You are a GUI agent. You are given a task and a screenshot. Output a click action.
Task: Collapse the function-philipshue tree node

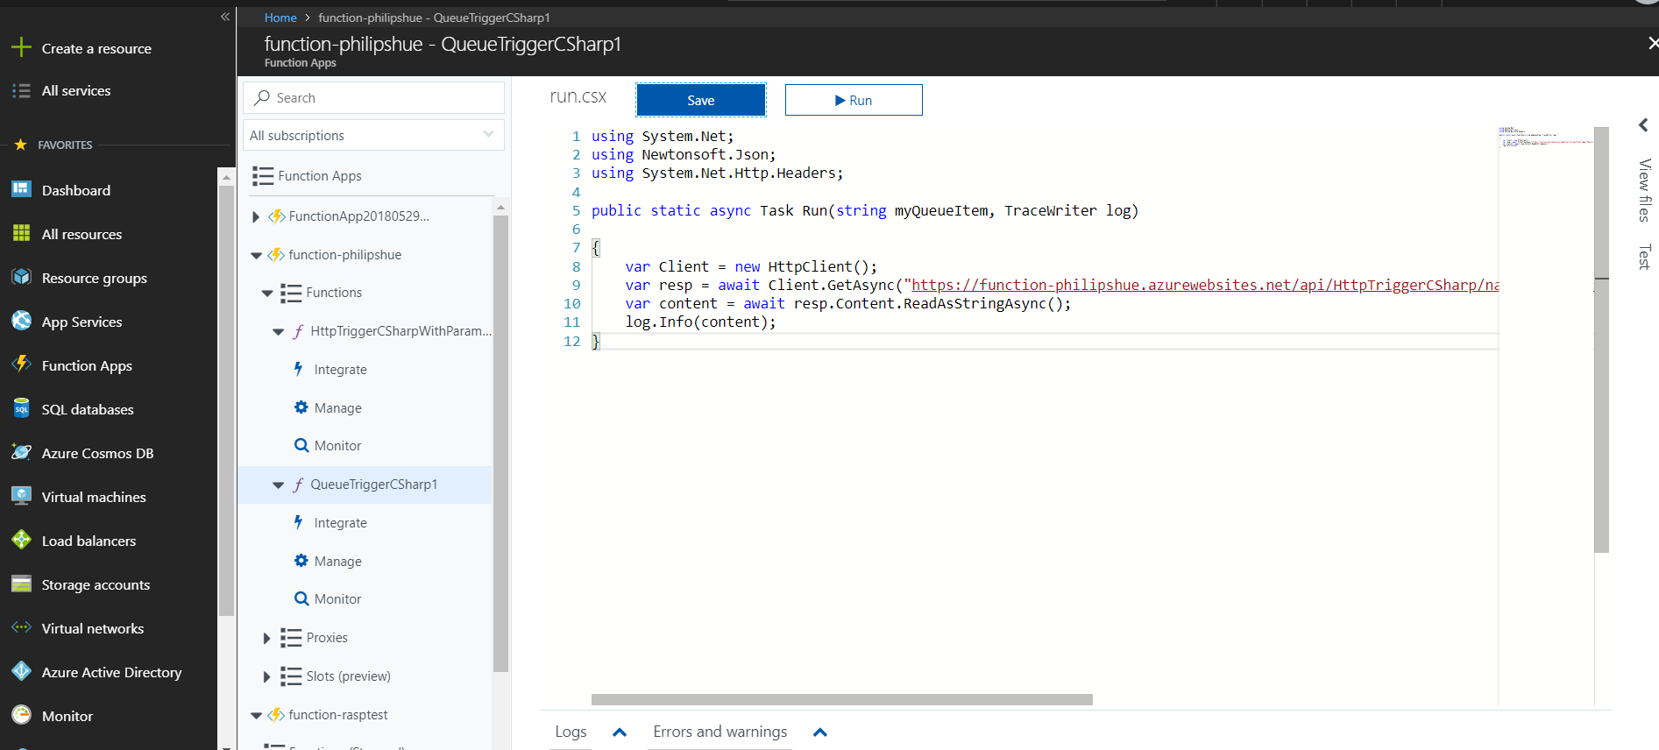click(256, 255)
